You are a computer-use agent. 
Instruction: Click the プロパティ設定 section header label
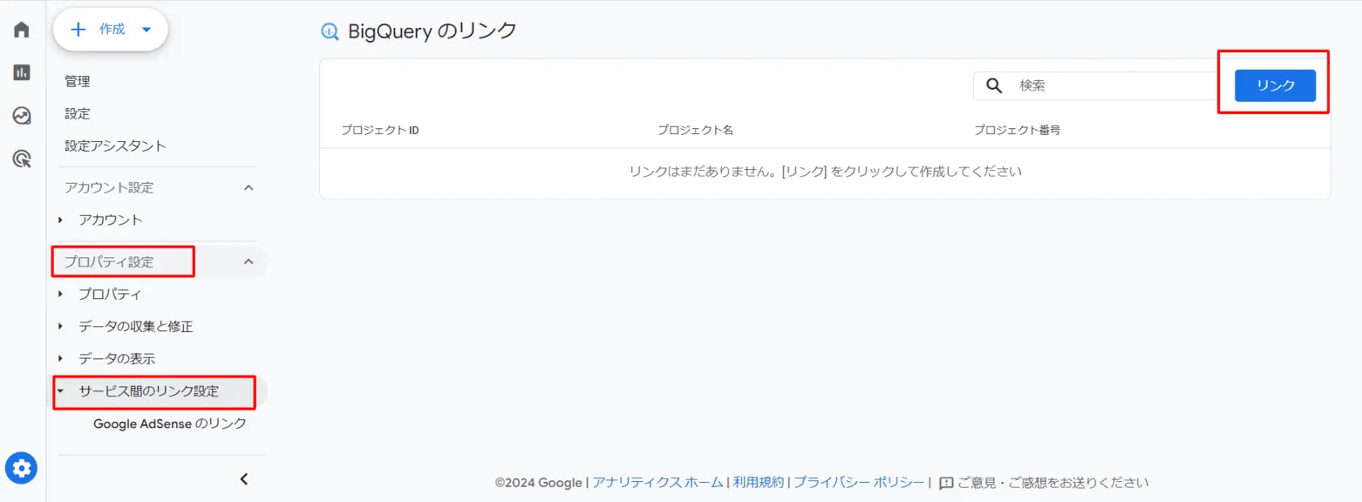tap(109, 261)
